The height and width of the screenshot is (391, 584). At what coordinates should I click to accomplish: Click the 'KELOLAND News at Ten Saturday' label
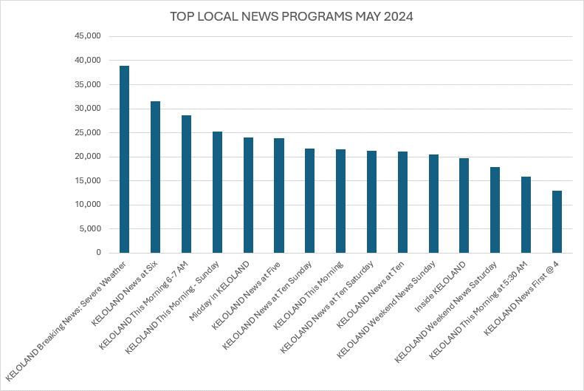pos(326,307)
